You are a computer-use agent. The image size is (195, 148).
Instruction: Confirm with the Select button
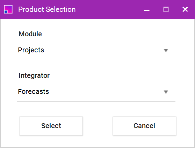pyautogui.click(x=51, y=126)
